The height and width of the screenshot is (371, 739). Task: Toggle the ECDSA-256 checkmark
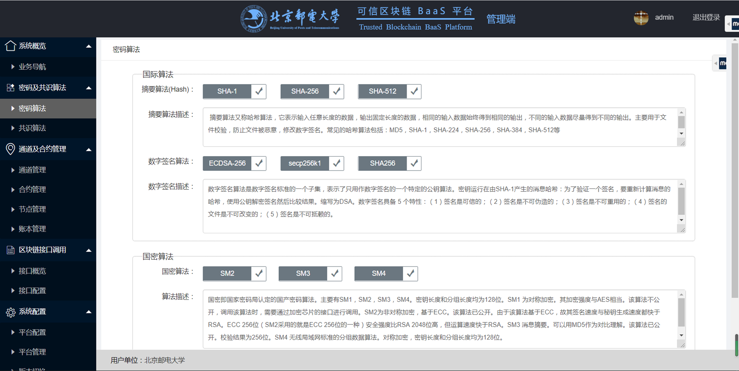coord(259,163)
